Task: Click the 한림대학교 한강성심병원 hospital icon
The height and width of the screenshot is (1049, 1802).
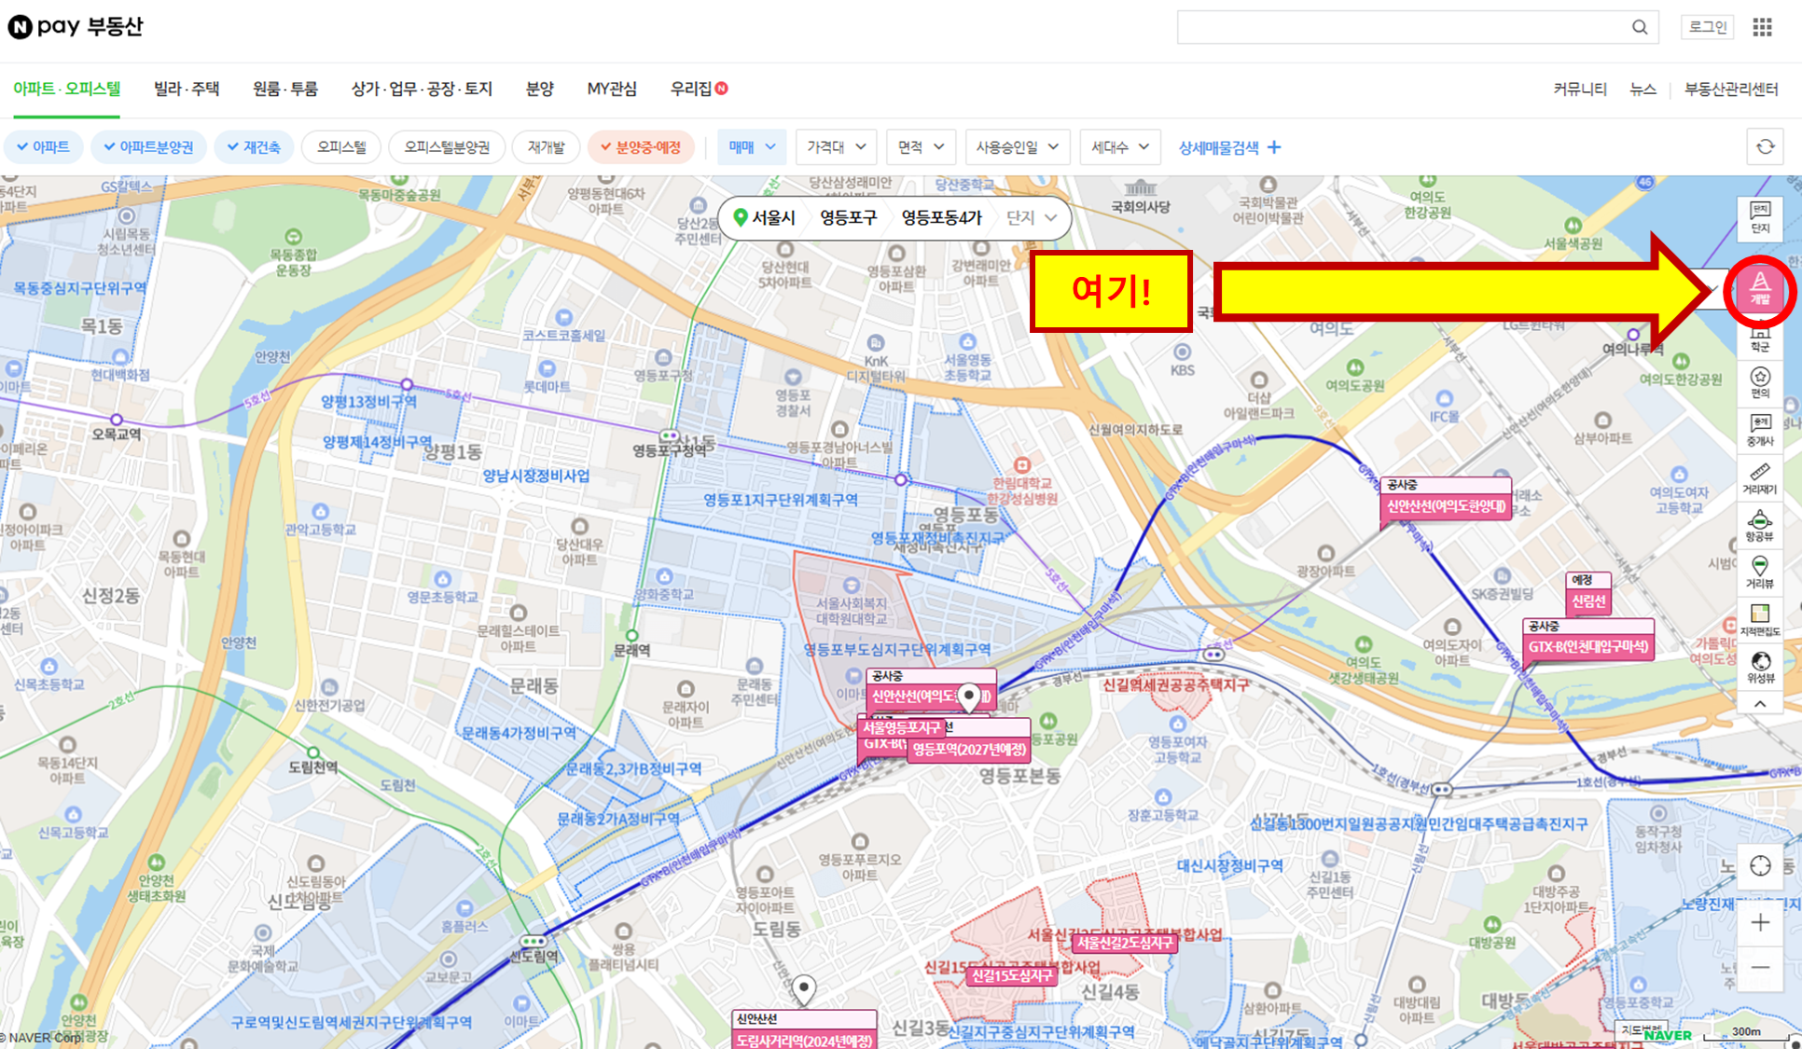Action: (1021, 464)
